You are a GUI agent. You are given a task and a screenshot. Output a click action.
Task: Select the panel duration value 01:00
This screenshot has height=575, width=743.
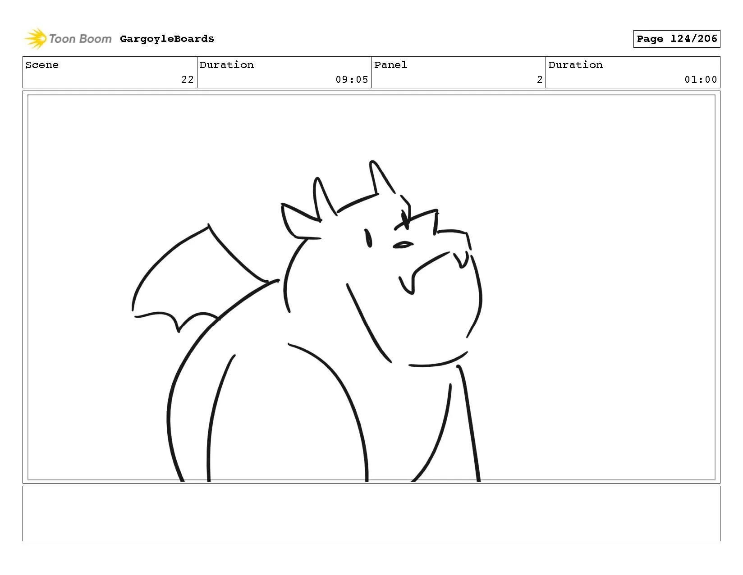701,80
